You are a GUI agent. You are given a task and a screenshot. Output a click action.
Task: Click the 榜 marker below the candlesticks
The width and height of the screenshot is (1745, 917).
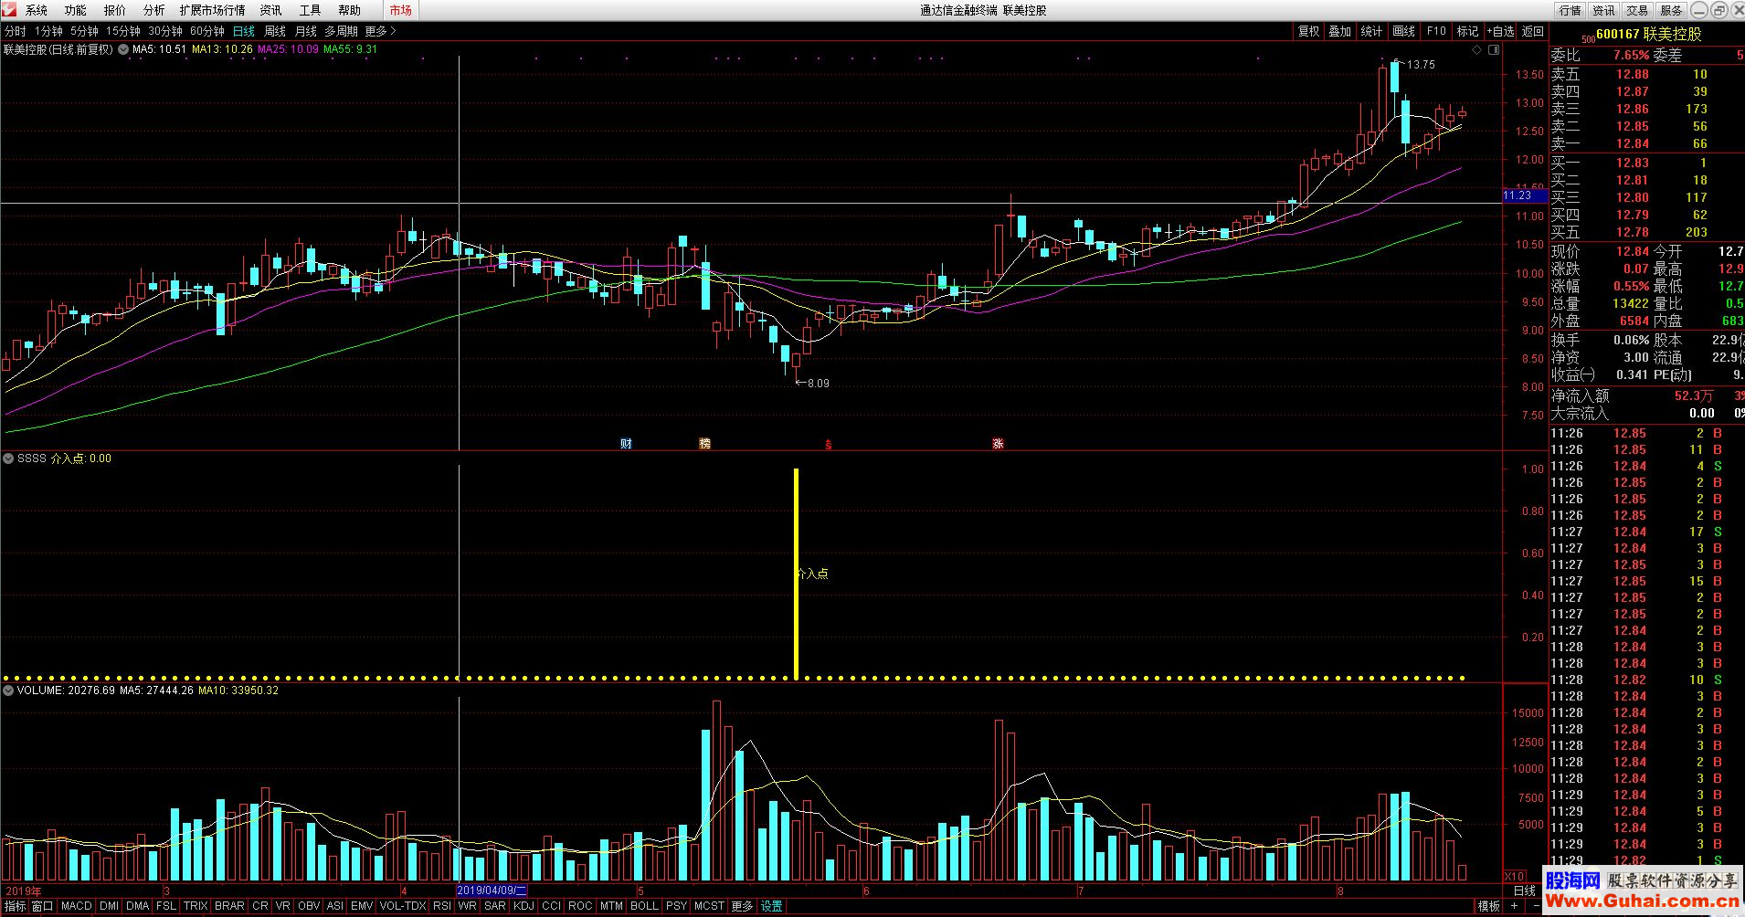coord(704,444)
